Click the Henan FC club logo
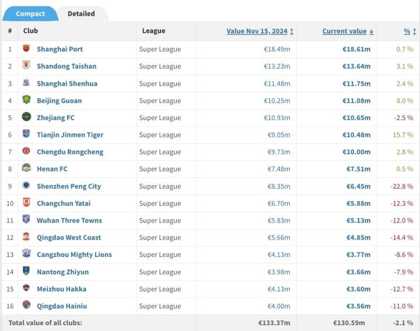The height and width of the screenshot is (331, 420). (x=26, y=168)
